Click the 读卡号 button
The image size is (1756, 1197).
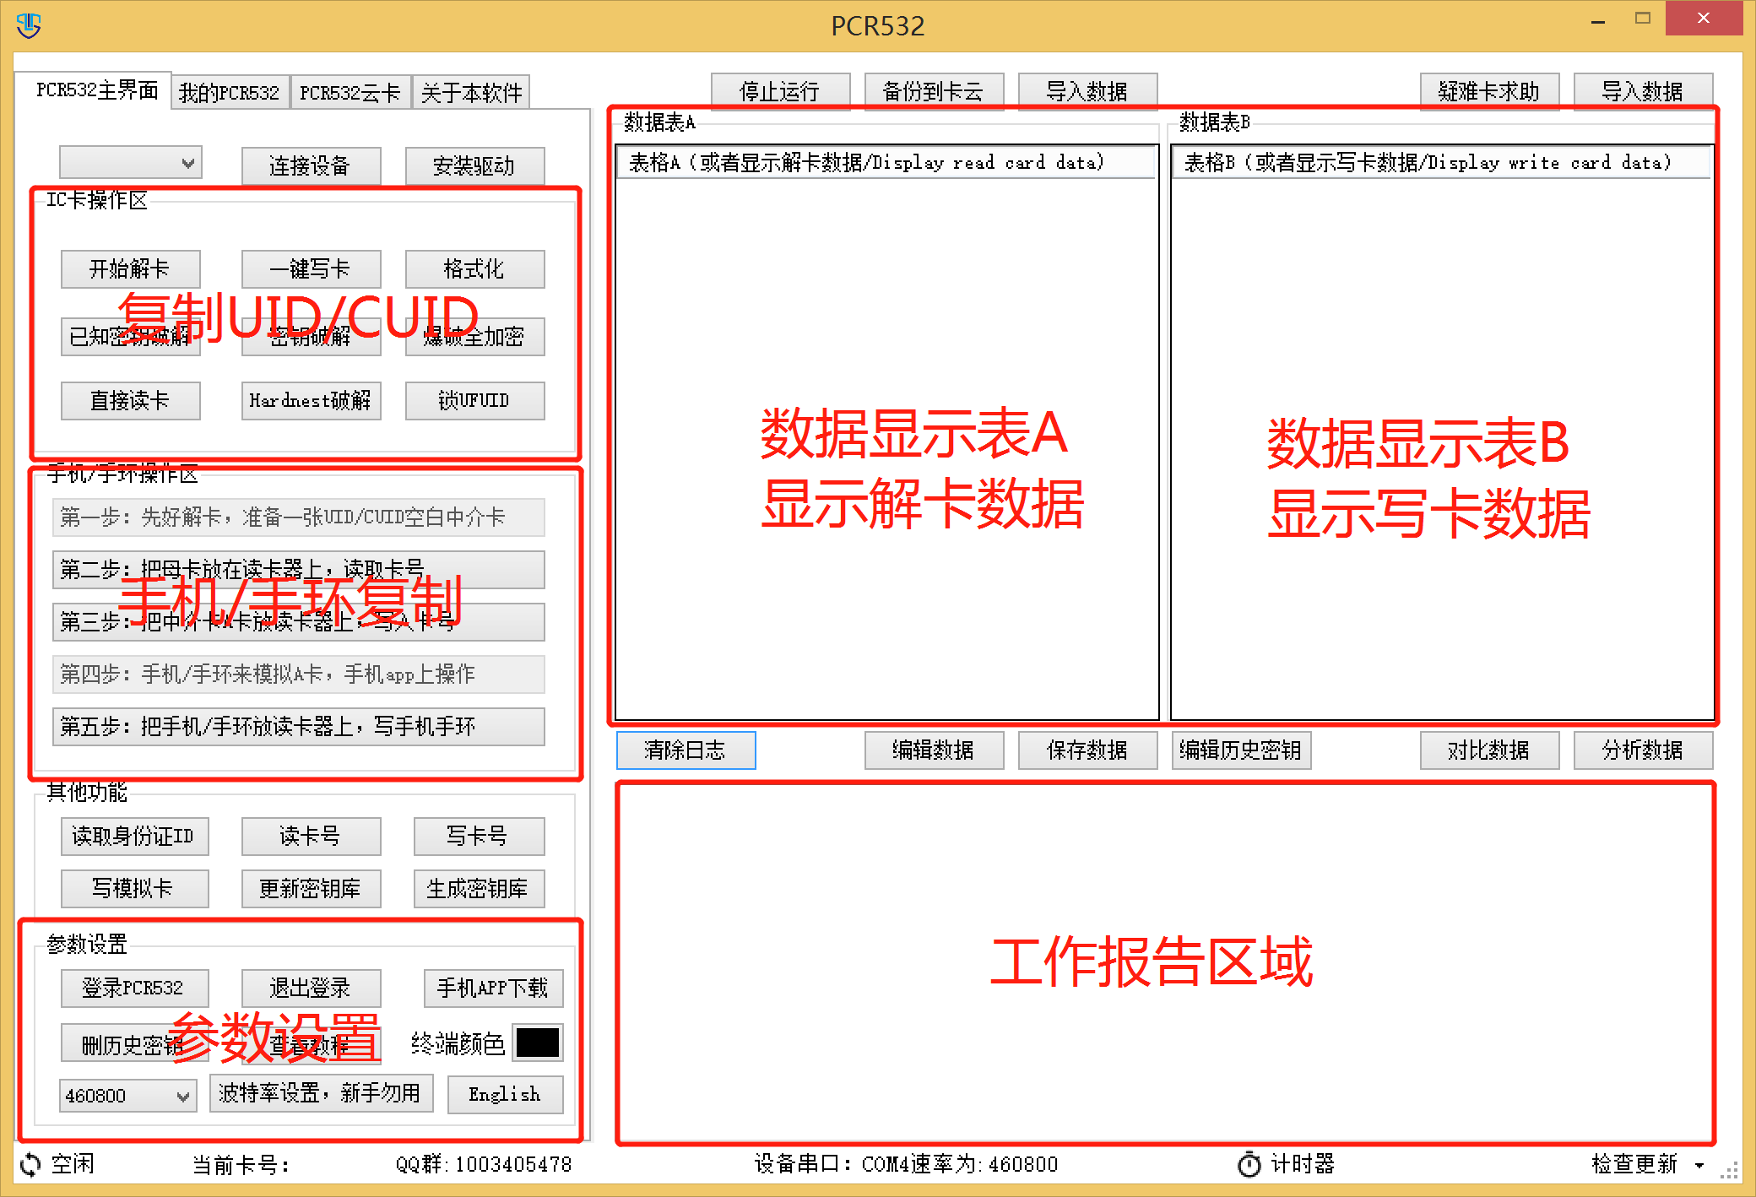[311, 836]
